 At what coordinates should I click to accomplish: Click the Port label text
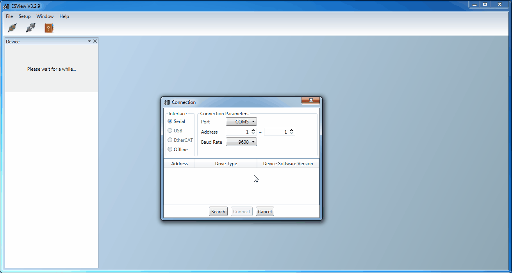click(x=205, y=122)
